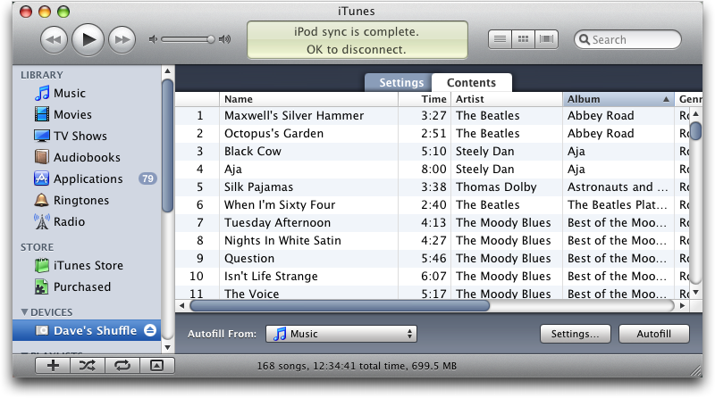The height and width of the screenshot is (398, 715).
Task: Select Dave's Shuffle device
Action: coord(87,330)
